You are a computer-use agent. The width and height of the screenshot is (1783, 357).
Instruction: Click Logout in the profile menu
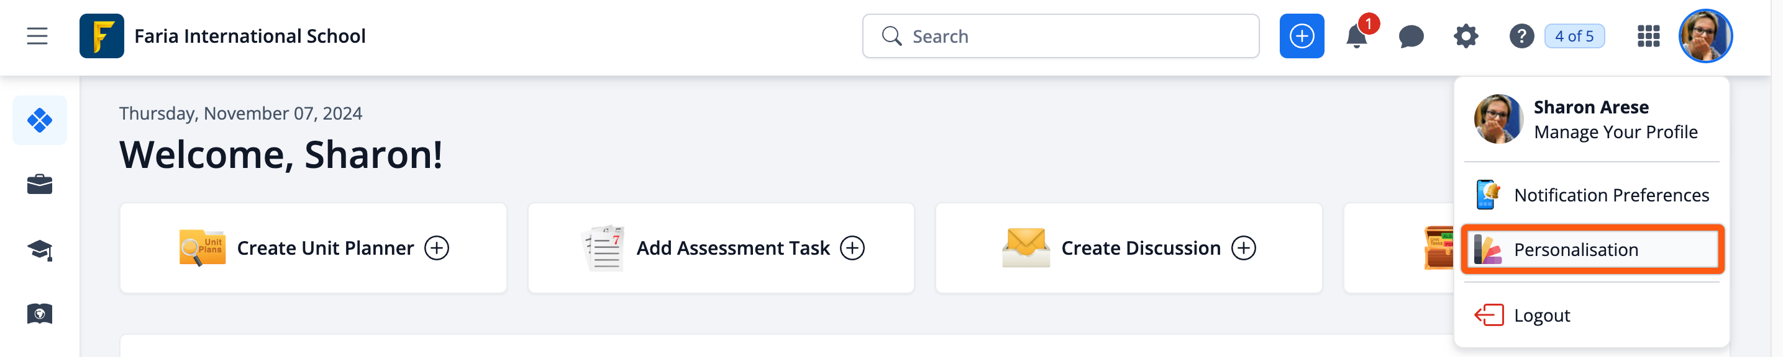[x=1541, y=315]
